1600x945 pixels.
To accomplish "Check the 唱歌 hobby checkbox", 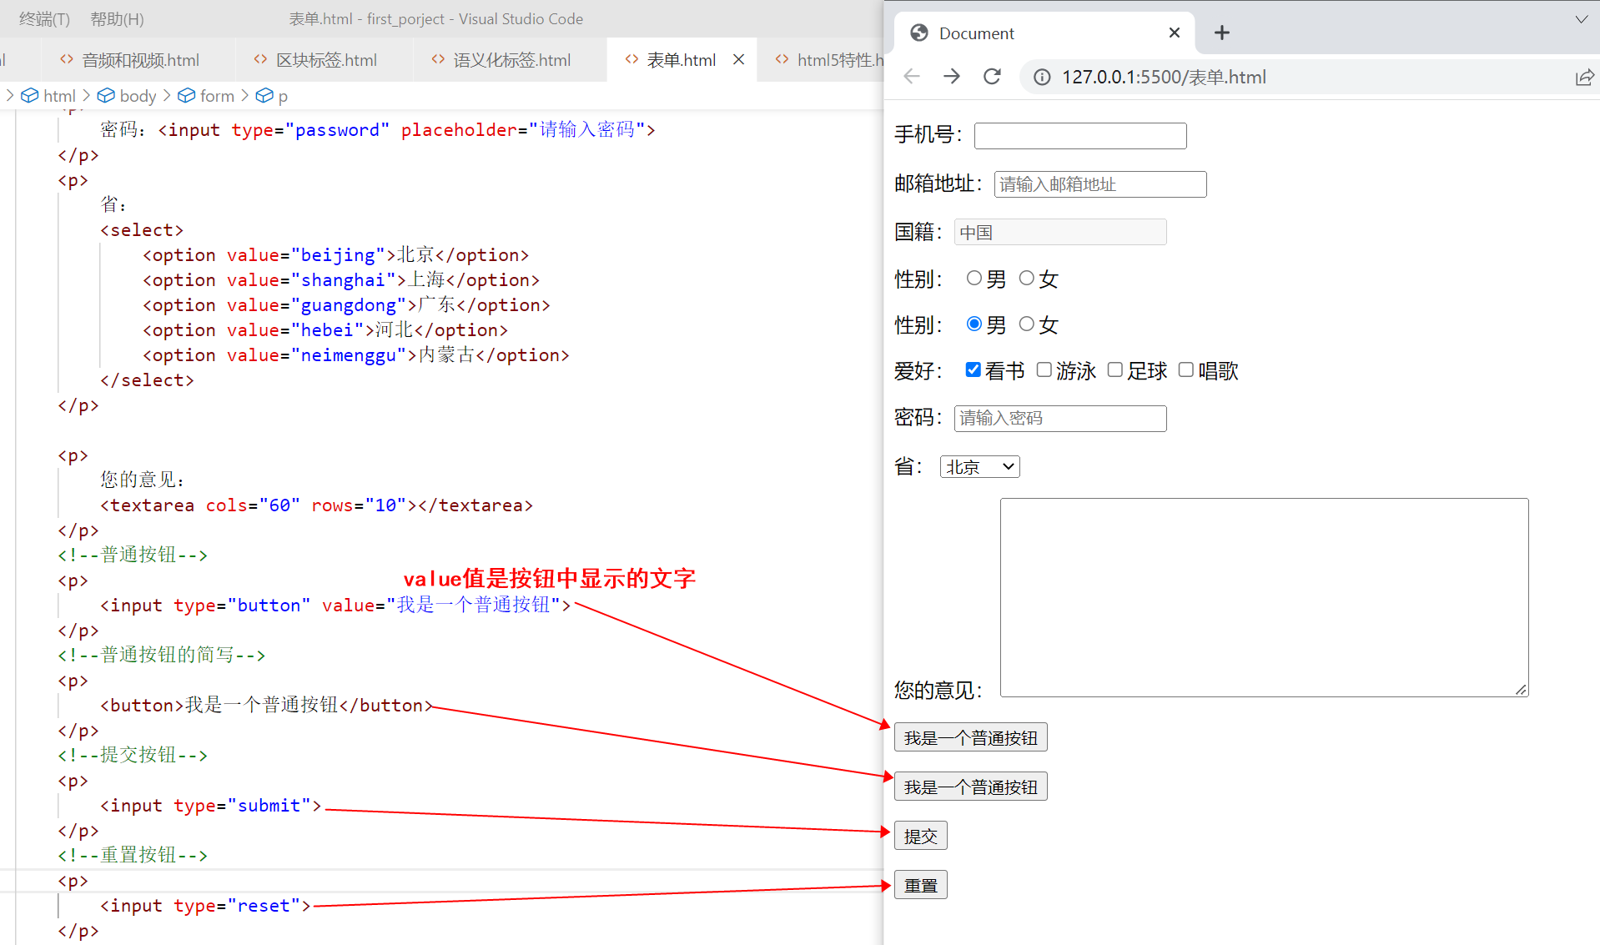I will coord(1185,369).
